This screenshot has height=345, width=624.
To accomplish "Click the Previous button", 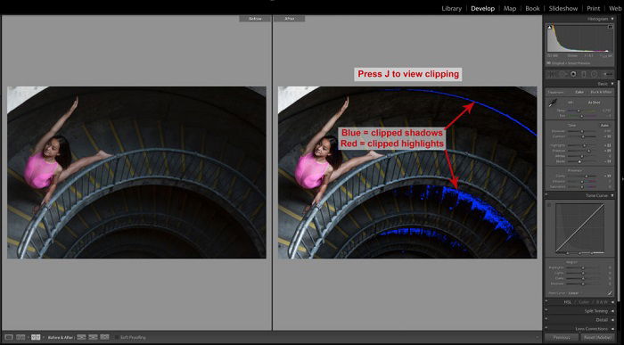I will click(562, 338).
